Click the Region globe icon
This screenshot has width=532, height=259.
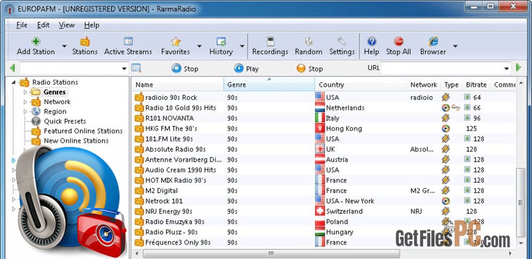point(36,111)
